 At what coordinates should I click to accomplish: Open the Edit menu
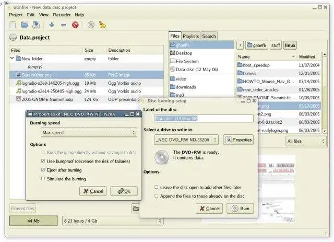31,15
